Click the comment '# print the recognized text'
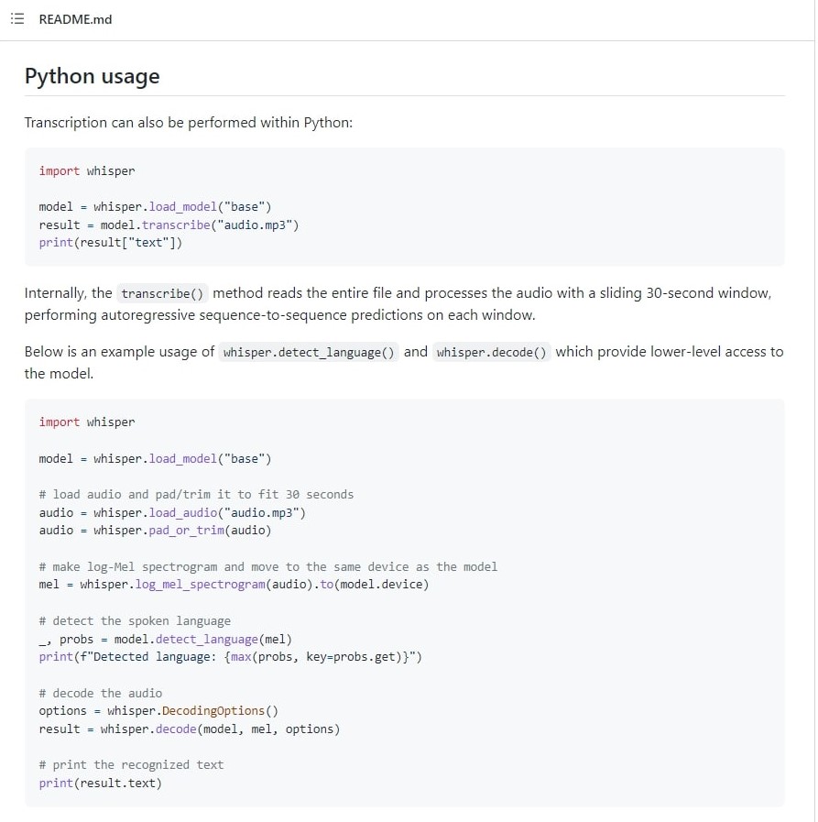 click(x=132, y=765)
